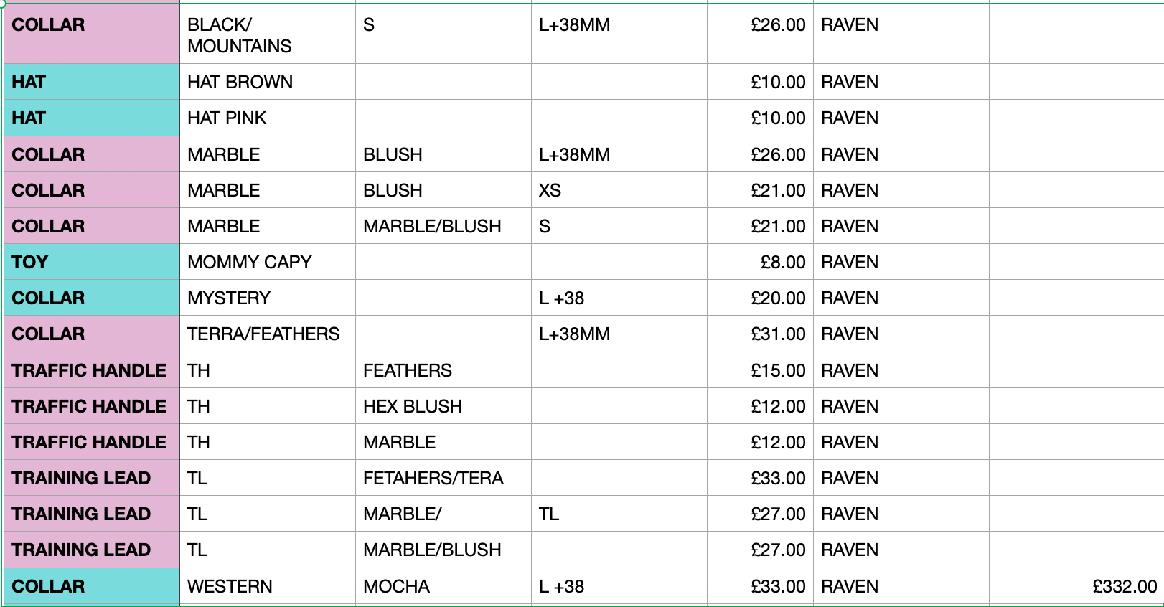Viewport: 1164px width, 607px height.
Task: Select the MOCHA cell
Action: [443, 586]
